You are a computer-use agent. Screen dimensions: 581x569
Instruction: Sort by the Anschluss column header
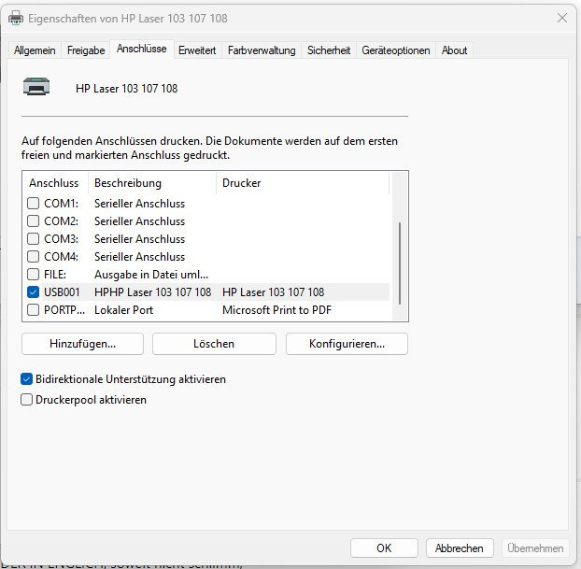pos(54,183)
